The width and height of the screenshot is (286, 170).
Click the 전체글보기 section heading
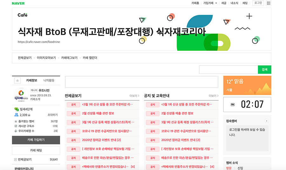tap(73, 96)
